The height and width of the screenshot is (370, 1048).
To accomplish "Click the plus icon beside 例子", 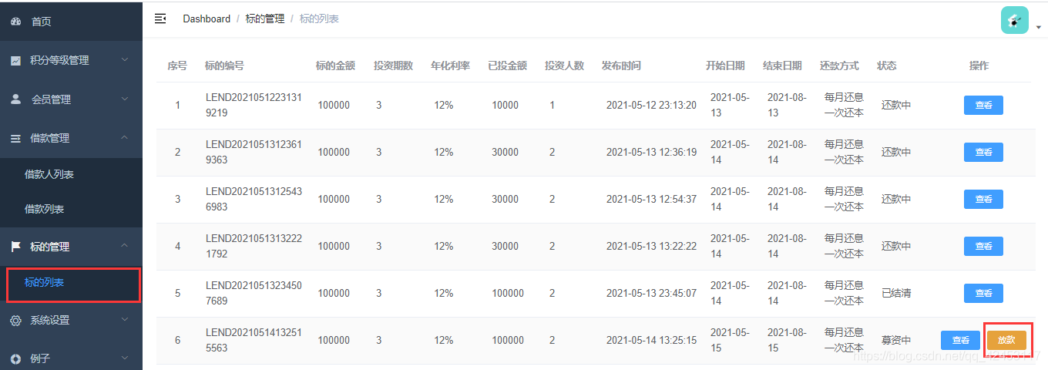I will [15, 359].
